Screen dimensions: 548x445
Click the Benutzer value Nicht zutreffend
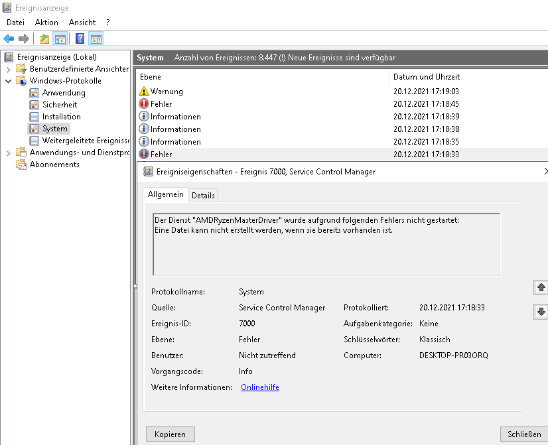267,355
